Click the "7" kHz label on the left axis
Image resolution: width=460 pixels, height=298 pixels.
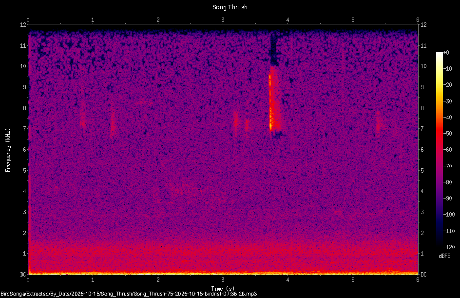click(x=24, y=129)
